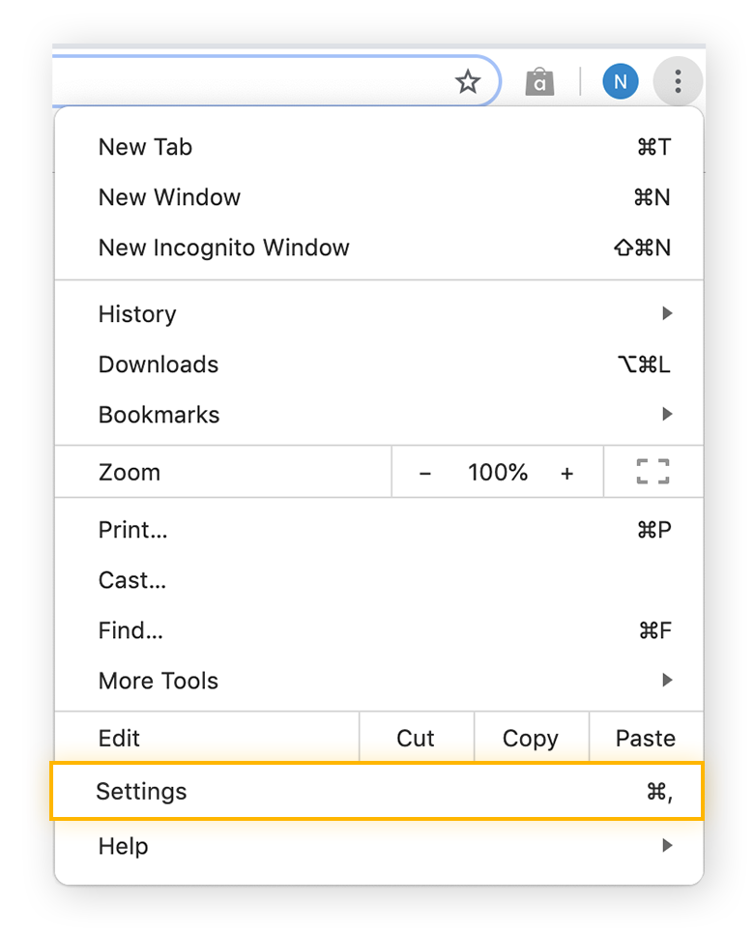Click the three-dot browser menu icon
The width and height of the screenshot is (754, 933).
click(x=678, y=81)
